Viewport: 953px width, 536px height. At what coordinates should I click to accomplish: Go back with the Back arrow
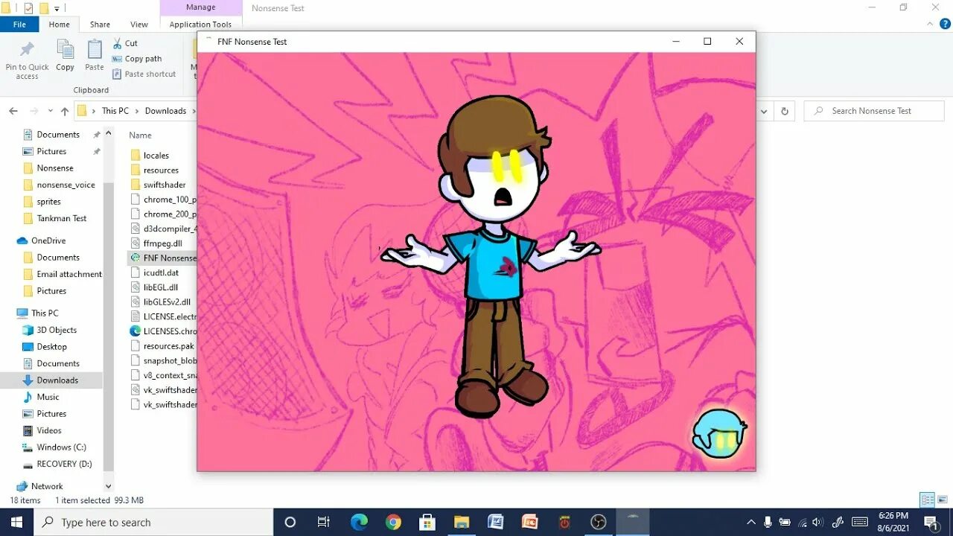(x=13, y=111)
